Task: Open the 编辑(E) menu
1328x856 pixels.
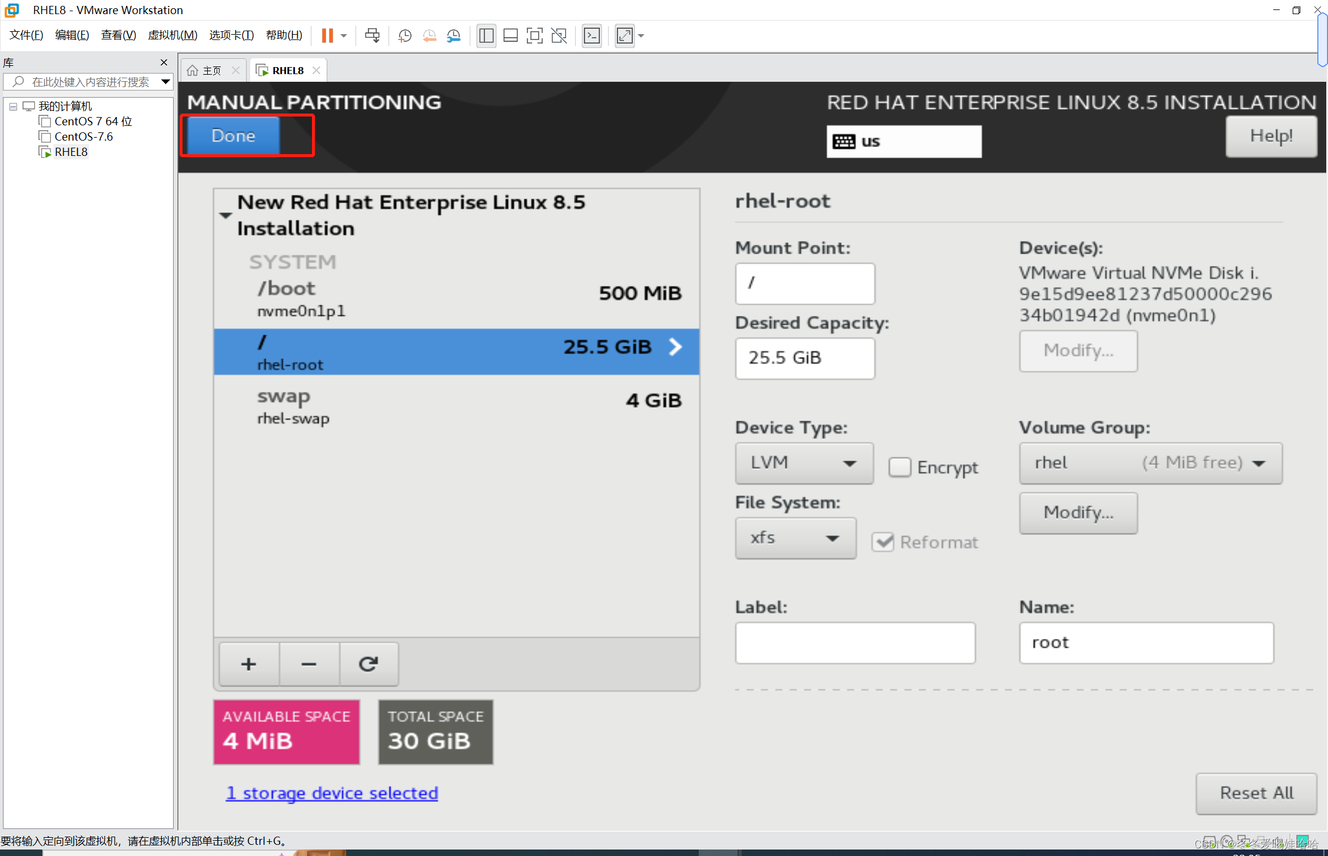Action: click(x=72, y=35)
